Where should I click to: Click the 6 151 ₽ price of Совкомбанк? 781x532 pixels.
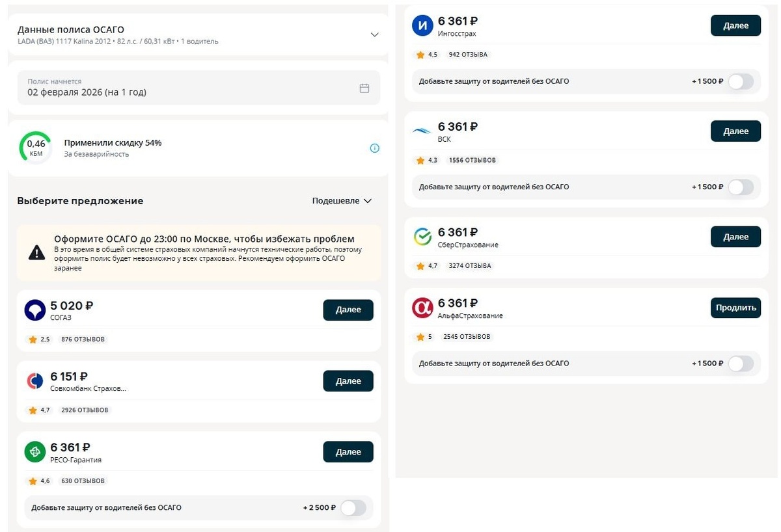(69, 377)
